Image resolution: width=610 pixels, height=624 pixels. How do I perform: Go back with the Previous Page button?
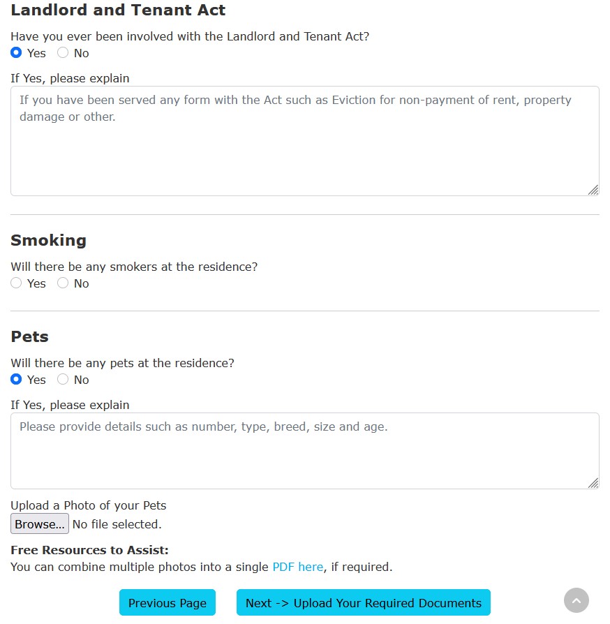click(x=168, y=603)
